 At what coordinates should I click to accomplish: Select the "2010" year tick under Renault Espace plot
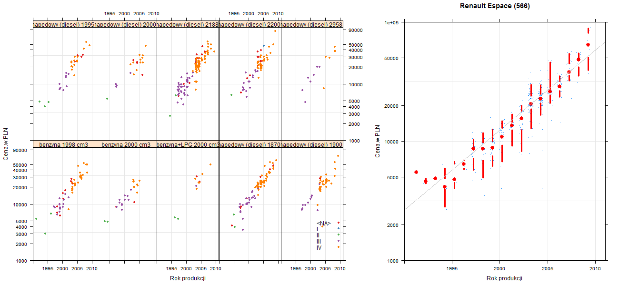tap(595, 268)
